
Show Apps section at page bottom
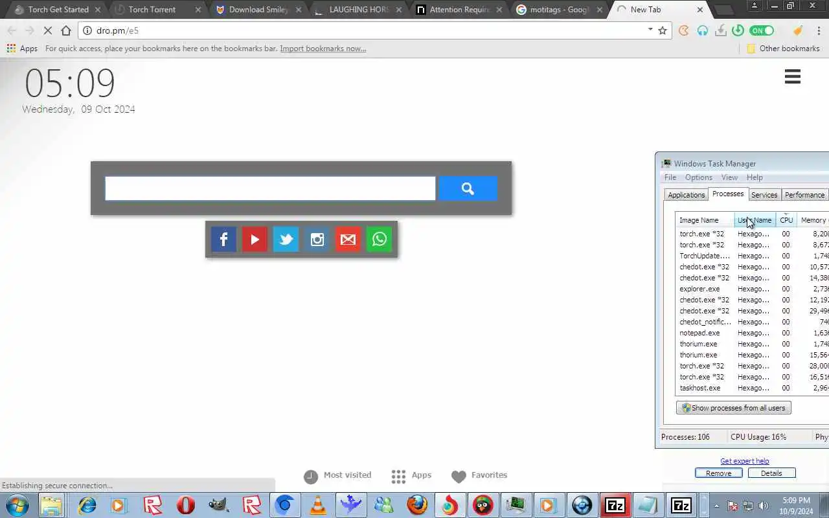click(x=412, y=476)
